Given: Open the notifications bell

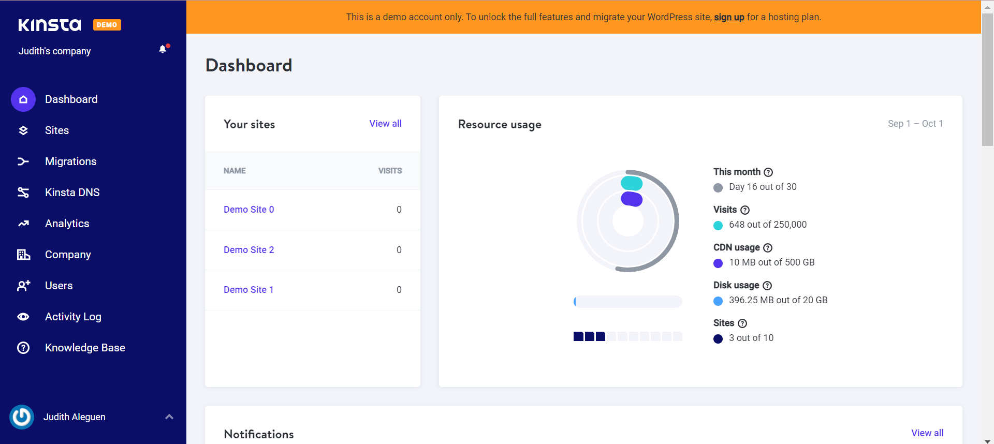Looking at the screenshot, I should click(x=163, y=49).
